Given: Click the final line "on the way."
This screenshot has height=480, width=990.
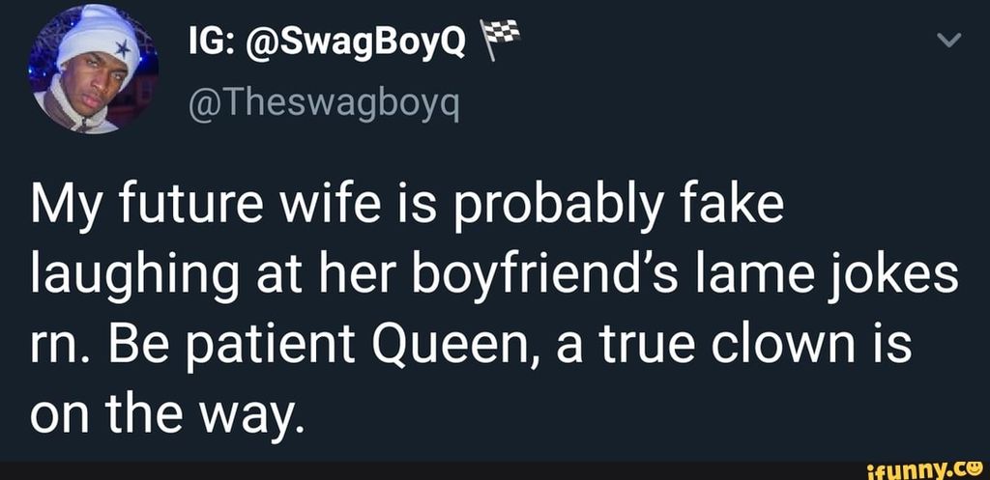Looking at the screenshot, I should pos(160,415).
